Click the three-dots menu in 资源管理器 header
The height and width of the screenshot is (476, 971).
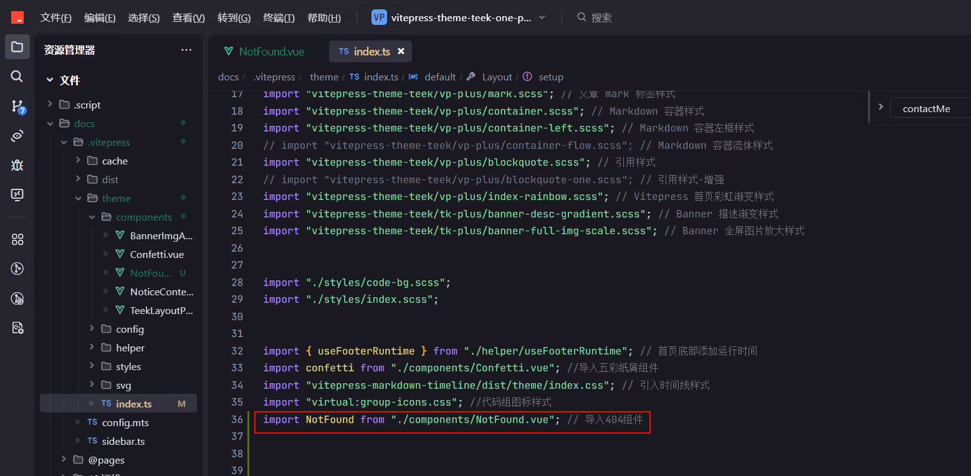186,50
